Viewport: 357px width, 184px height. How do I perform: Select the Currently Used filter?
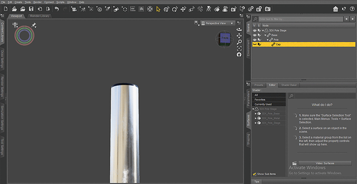pos(269,104)
